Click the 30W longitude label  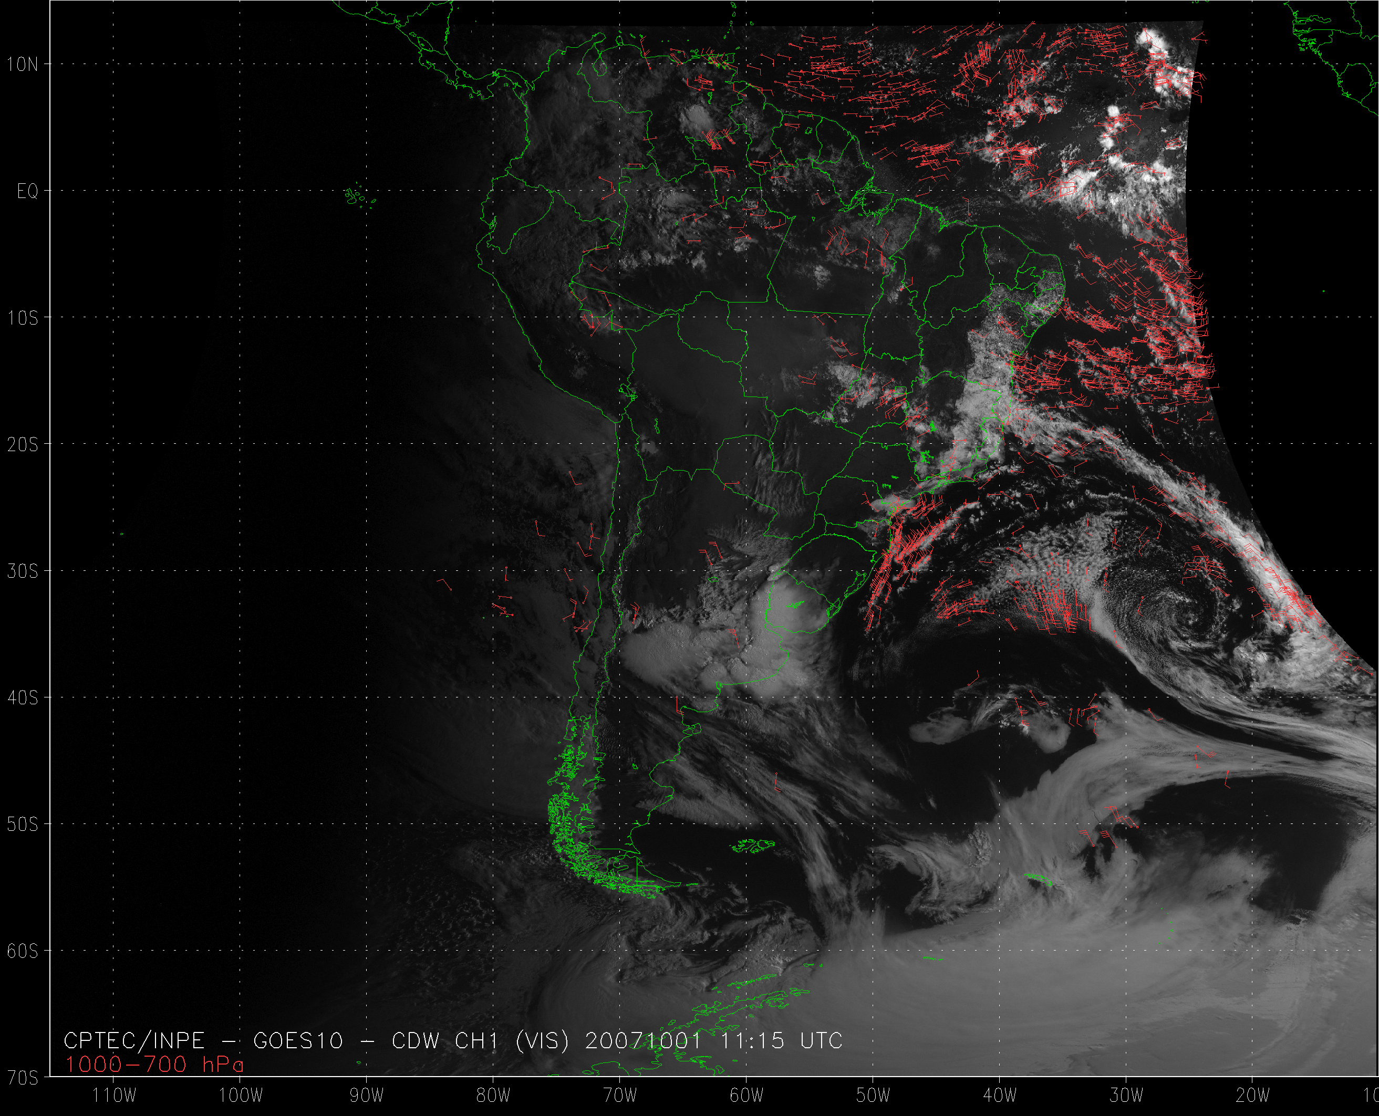pyautogui.click(x=1126, y=1095)
